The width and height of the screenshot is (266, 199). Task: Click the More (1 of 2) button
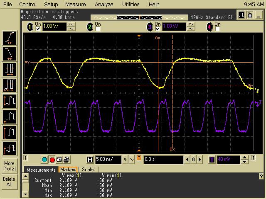pos(10,166)
